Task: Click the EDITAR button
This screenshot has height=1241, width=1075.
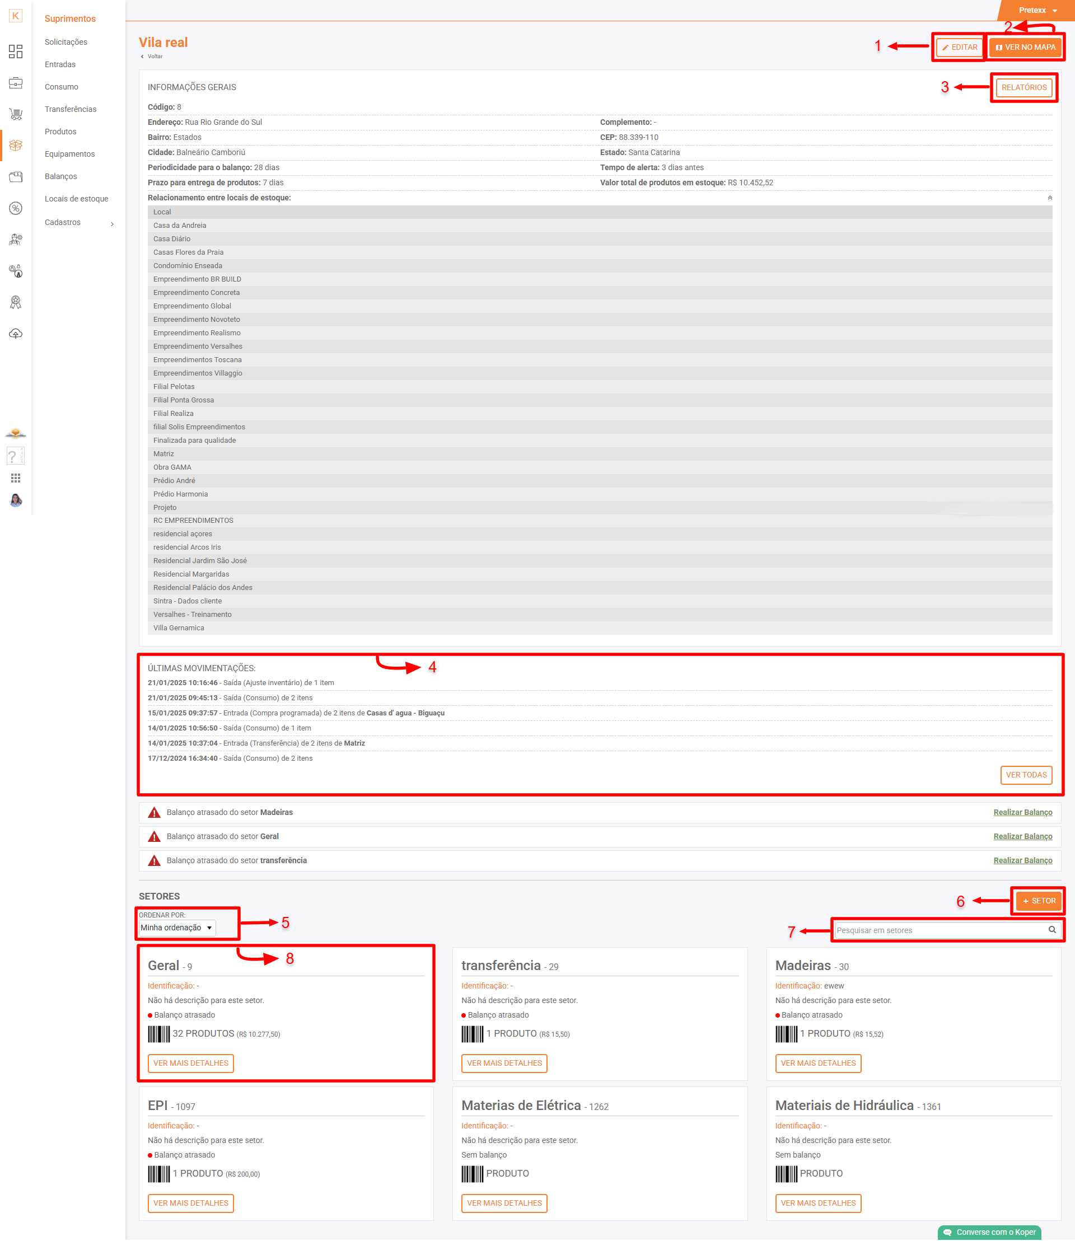Action: (959, 48)
